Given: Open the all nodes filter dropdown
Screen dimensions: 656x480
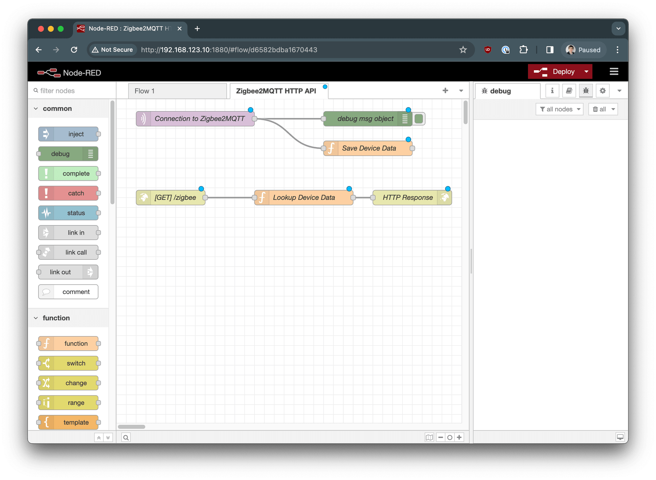Looking at the screenshot, I should (x=559, y=109).
